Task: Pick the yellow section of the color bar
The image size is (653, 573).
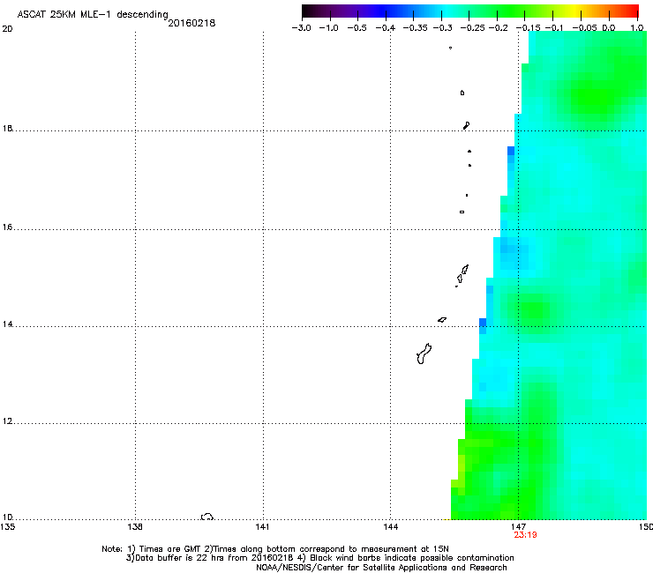Action: (x=577, y=11)
